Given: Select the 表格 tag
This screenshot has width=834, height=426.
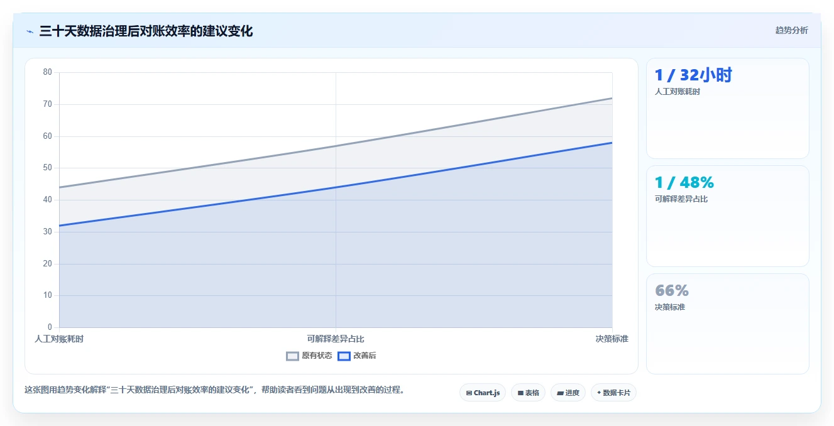Looking at the screenshot, I should pos(528,393).
